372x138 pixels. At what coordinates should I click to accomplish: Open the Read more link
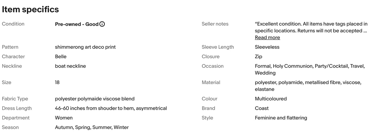pyautogui.click(x=267, y=38)
